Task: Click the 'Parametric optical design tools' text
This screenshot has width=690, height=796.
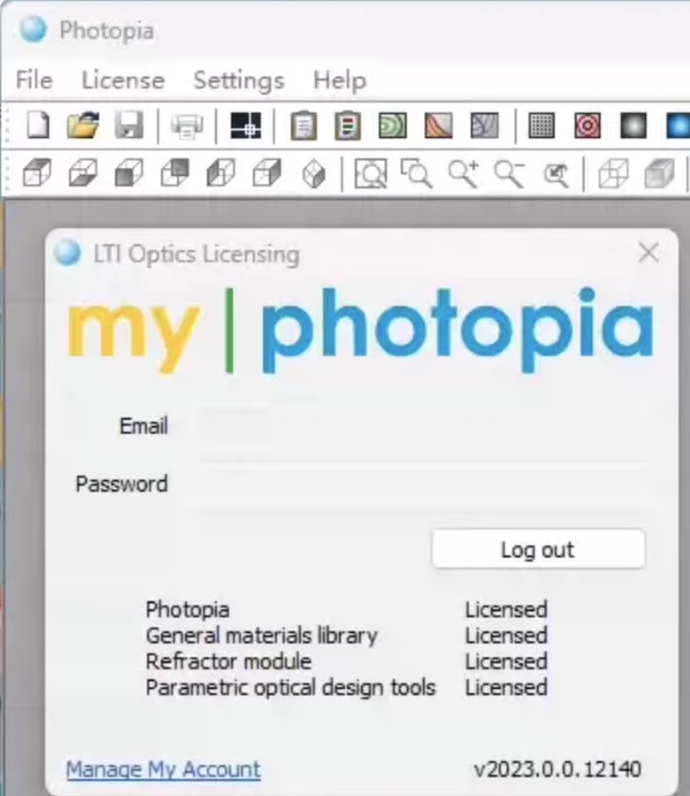Action: pyautogui.click(x=291, y=688)
